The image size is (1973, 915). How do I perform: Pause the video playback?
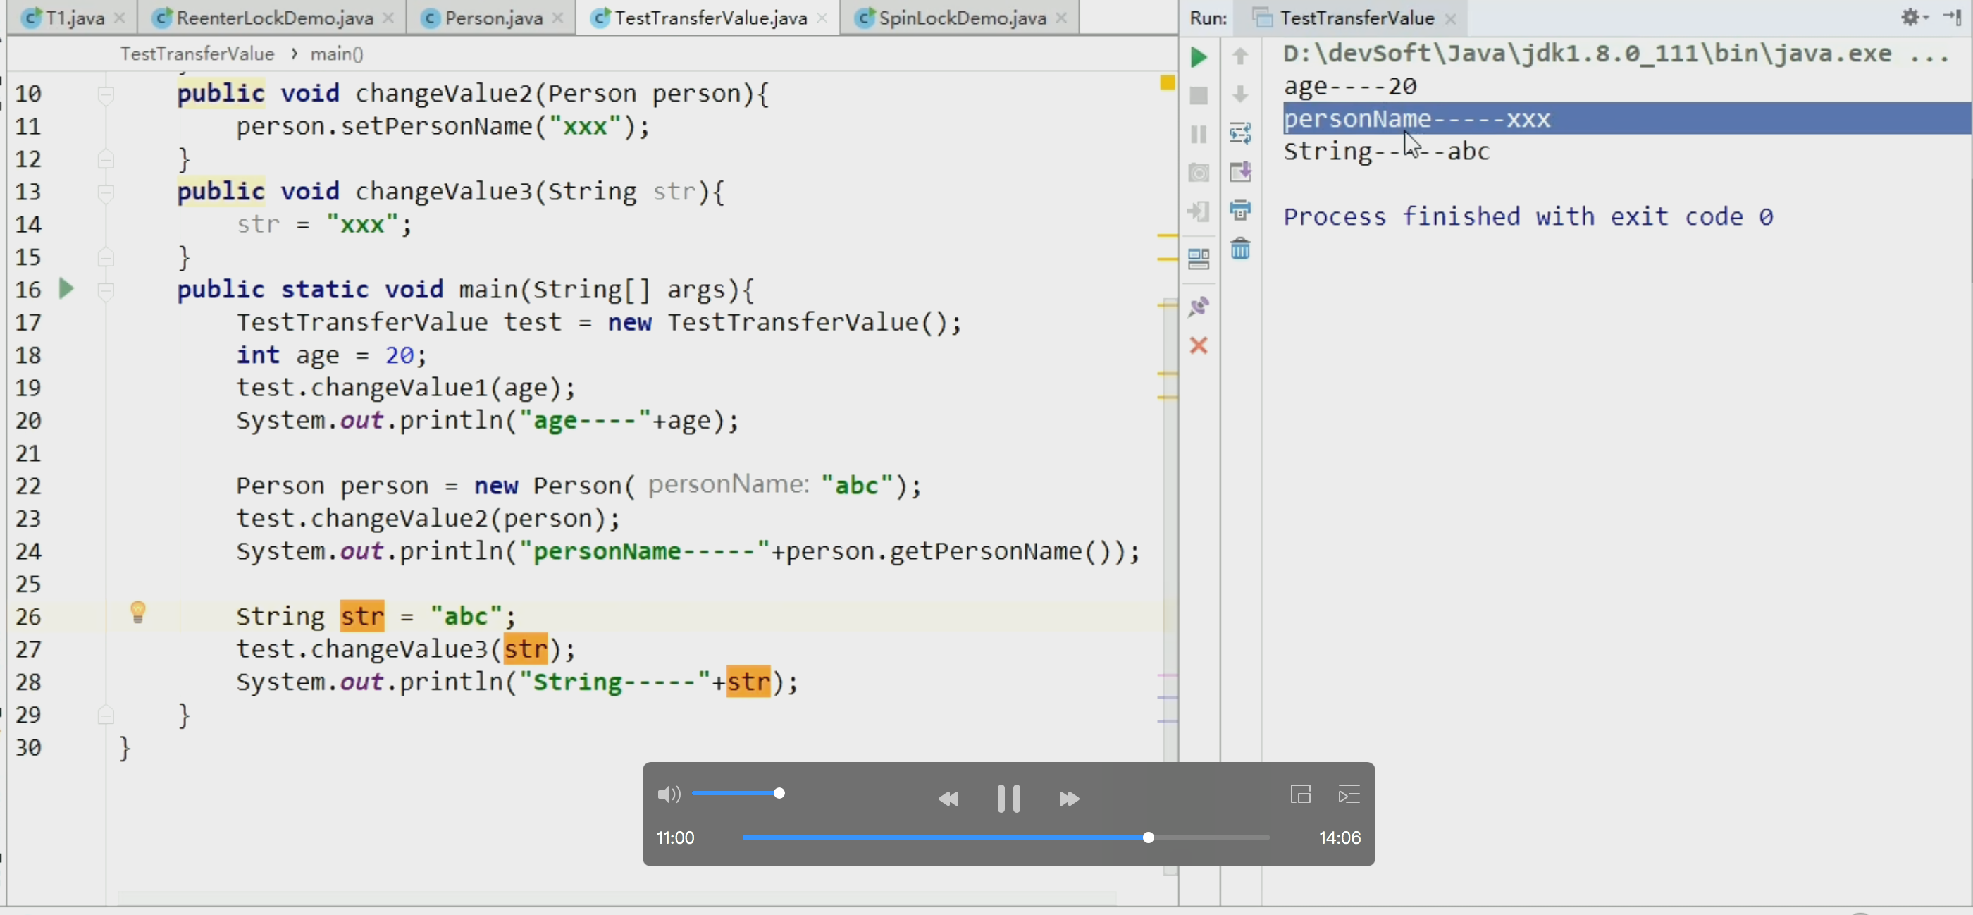click(1008, 799)
